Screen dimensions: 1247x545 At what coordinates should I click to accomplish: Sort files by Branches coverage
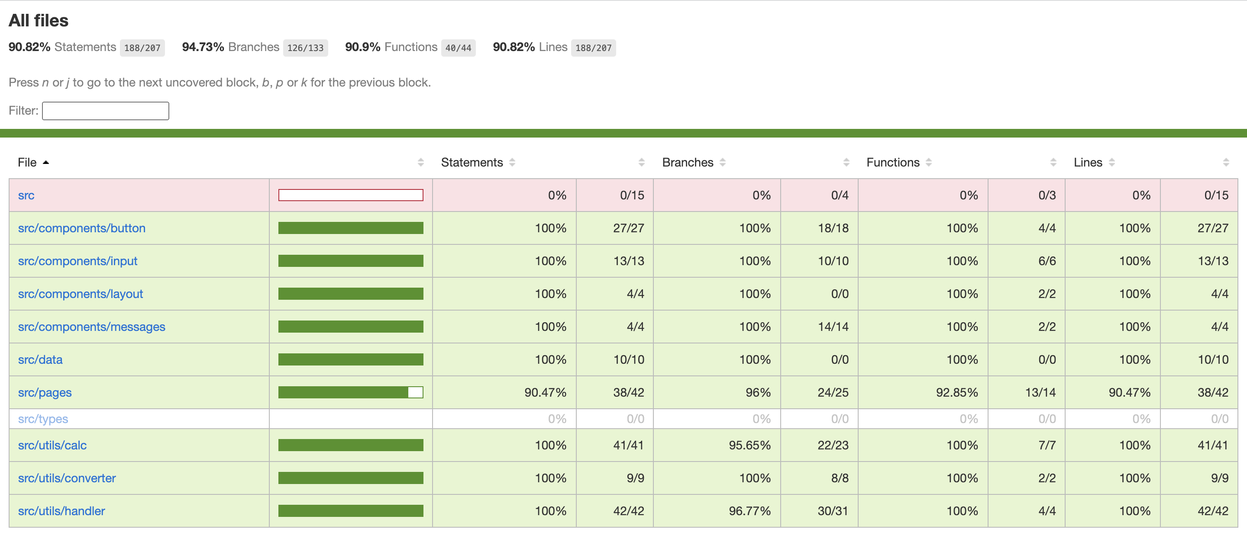coord(724,162)
